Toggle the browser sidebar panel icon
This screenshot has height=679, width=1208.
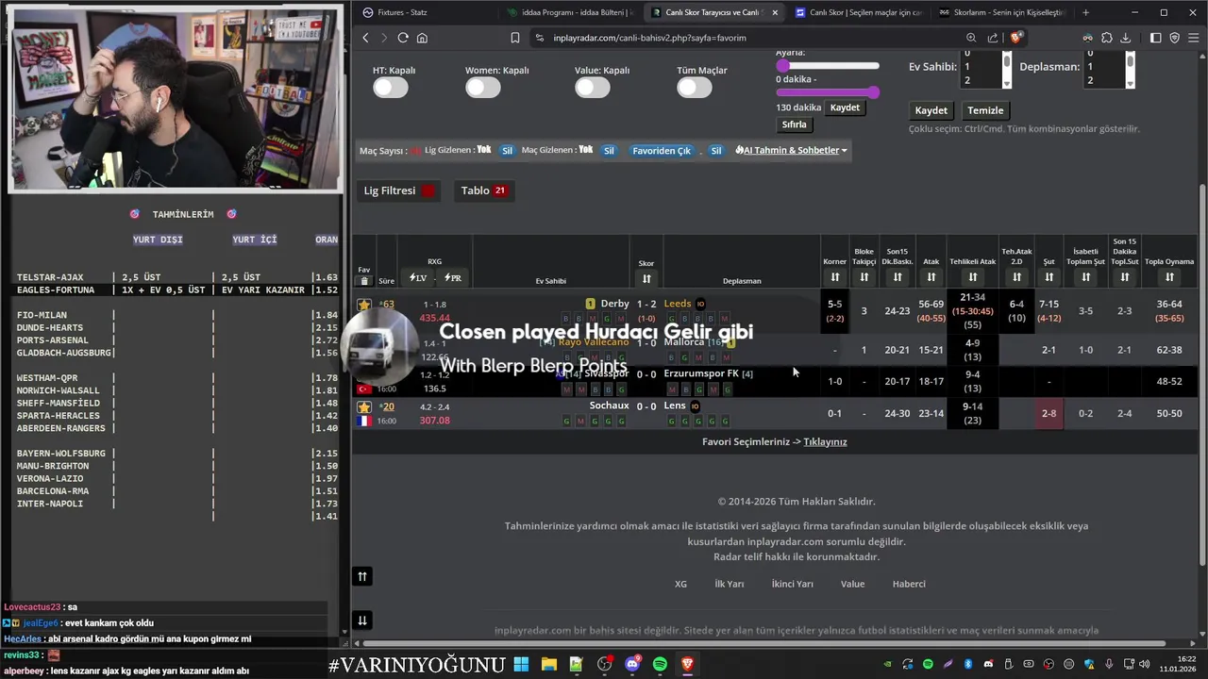[1155, 38]
